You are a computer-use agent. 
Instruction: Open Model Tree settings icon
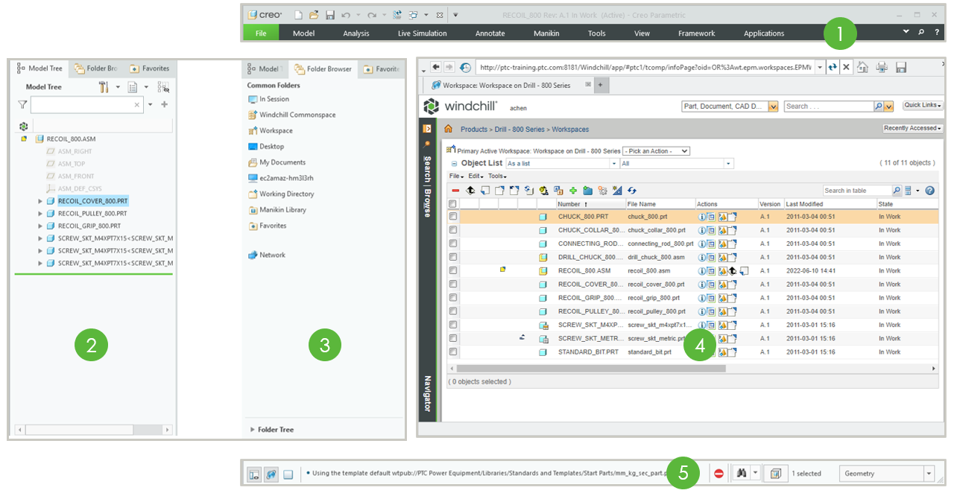105,87
